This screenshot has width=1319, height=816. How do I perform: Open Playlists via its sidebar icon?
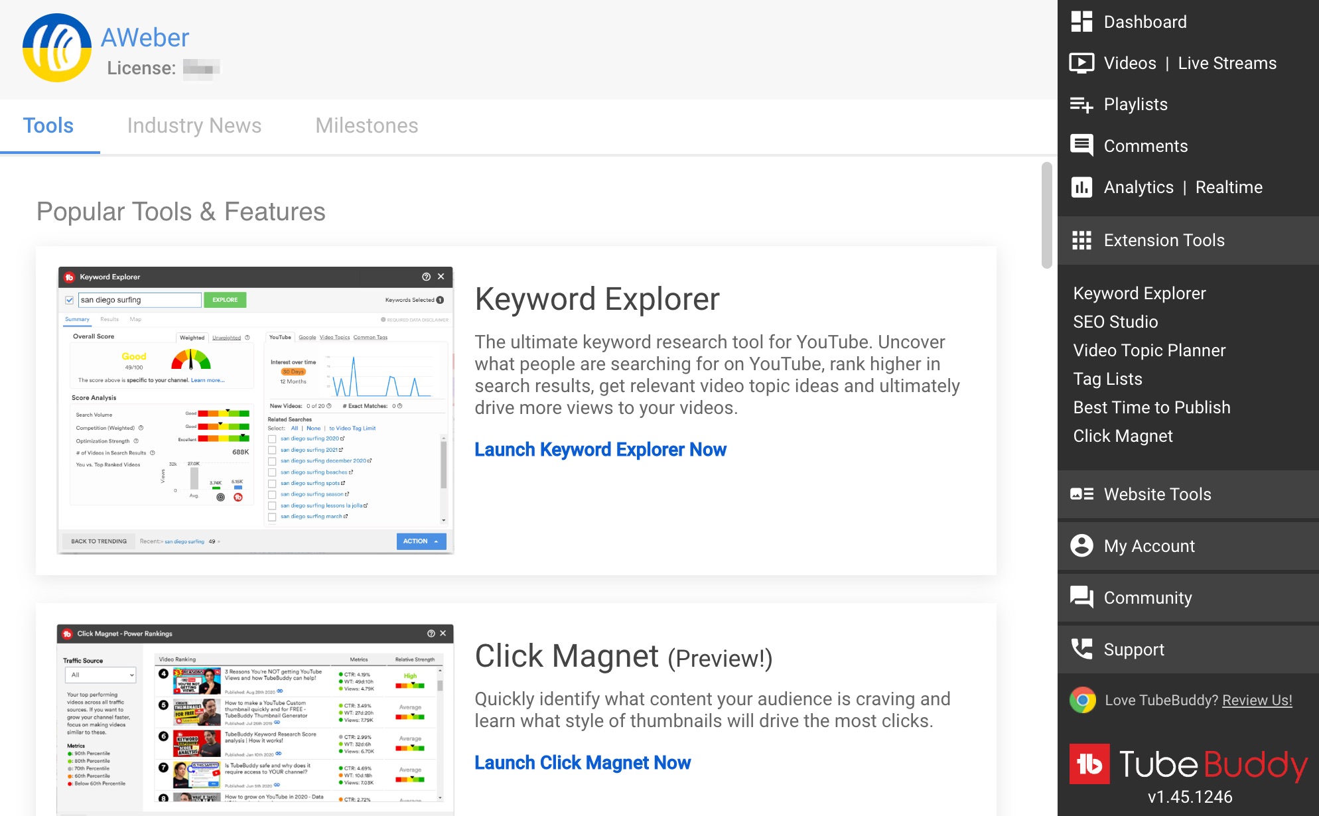pyautogui.click(x=1082, y=104)
